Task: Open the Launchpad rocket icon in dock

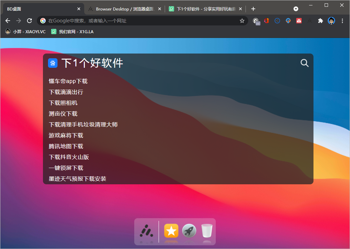Action: pyautogui.click(x=189, y=231)
